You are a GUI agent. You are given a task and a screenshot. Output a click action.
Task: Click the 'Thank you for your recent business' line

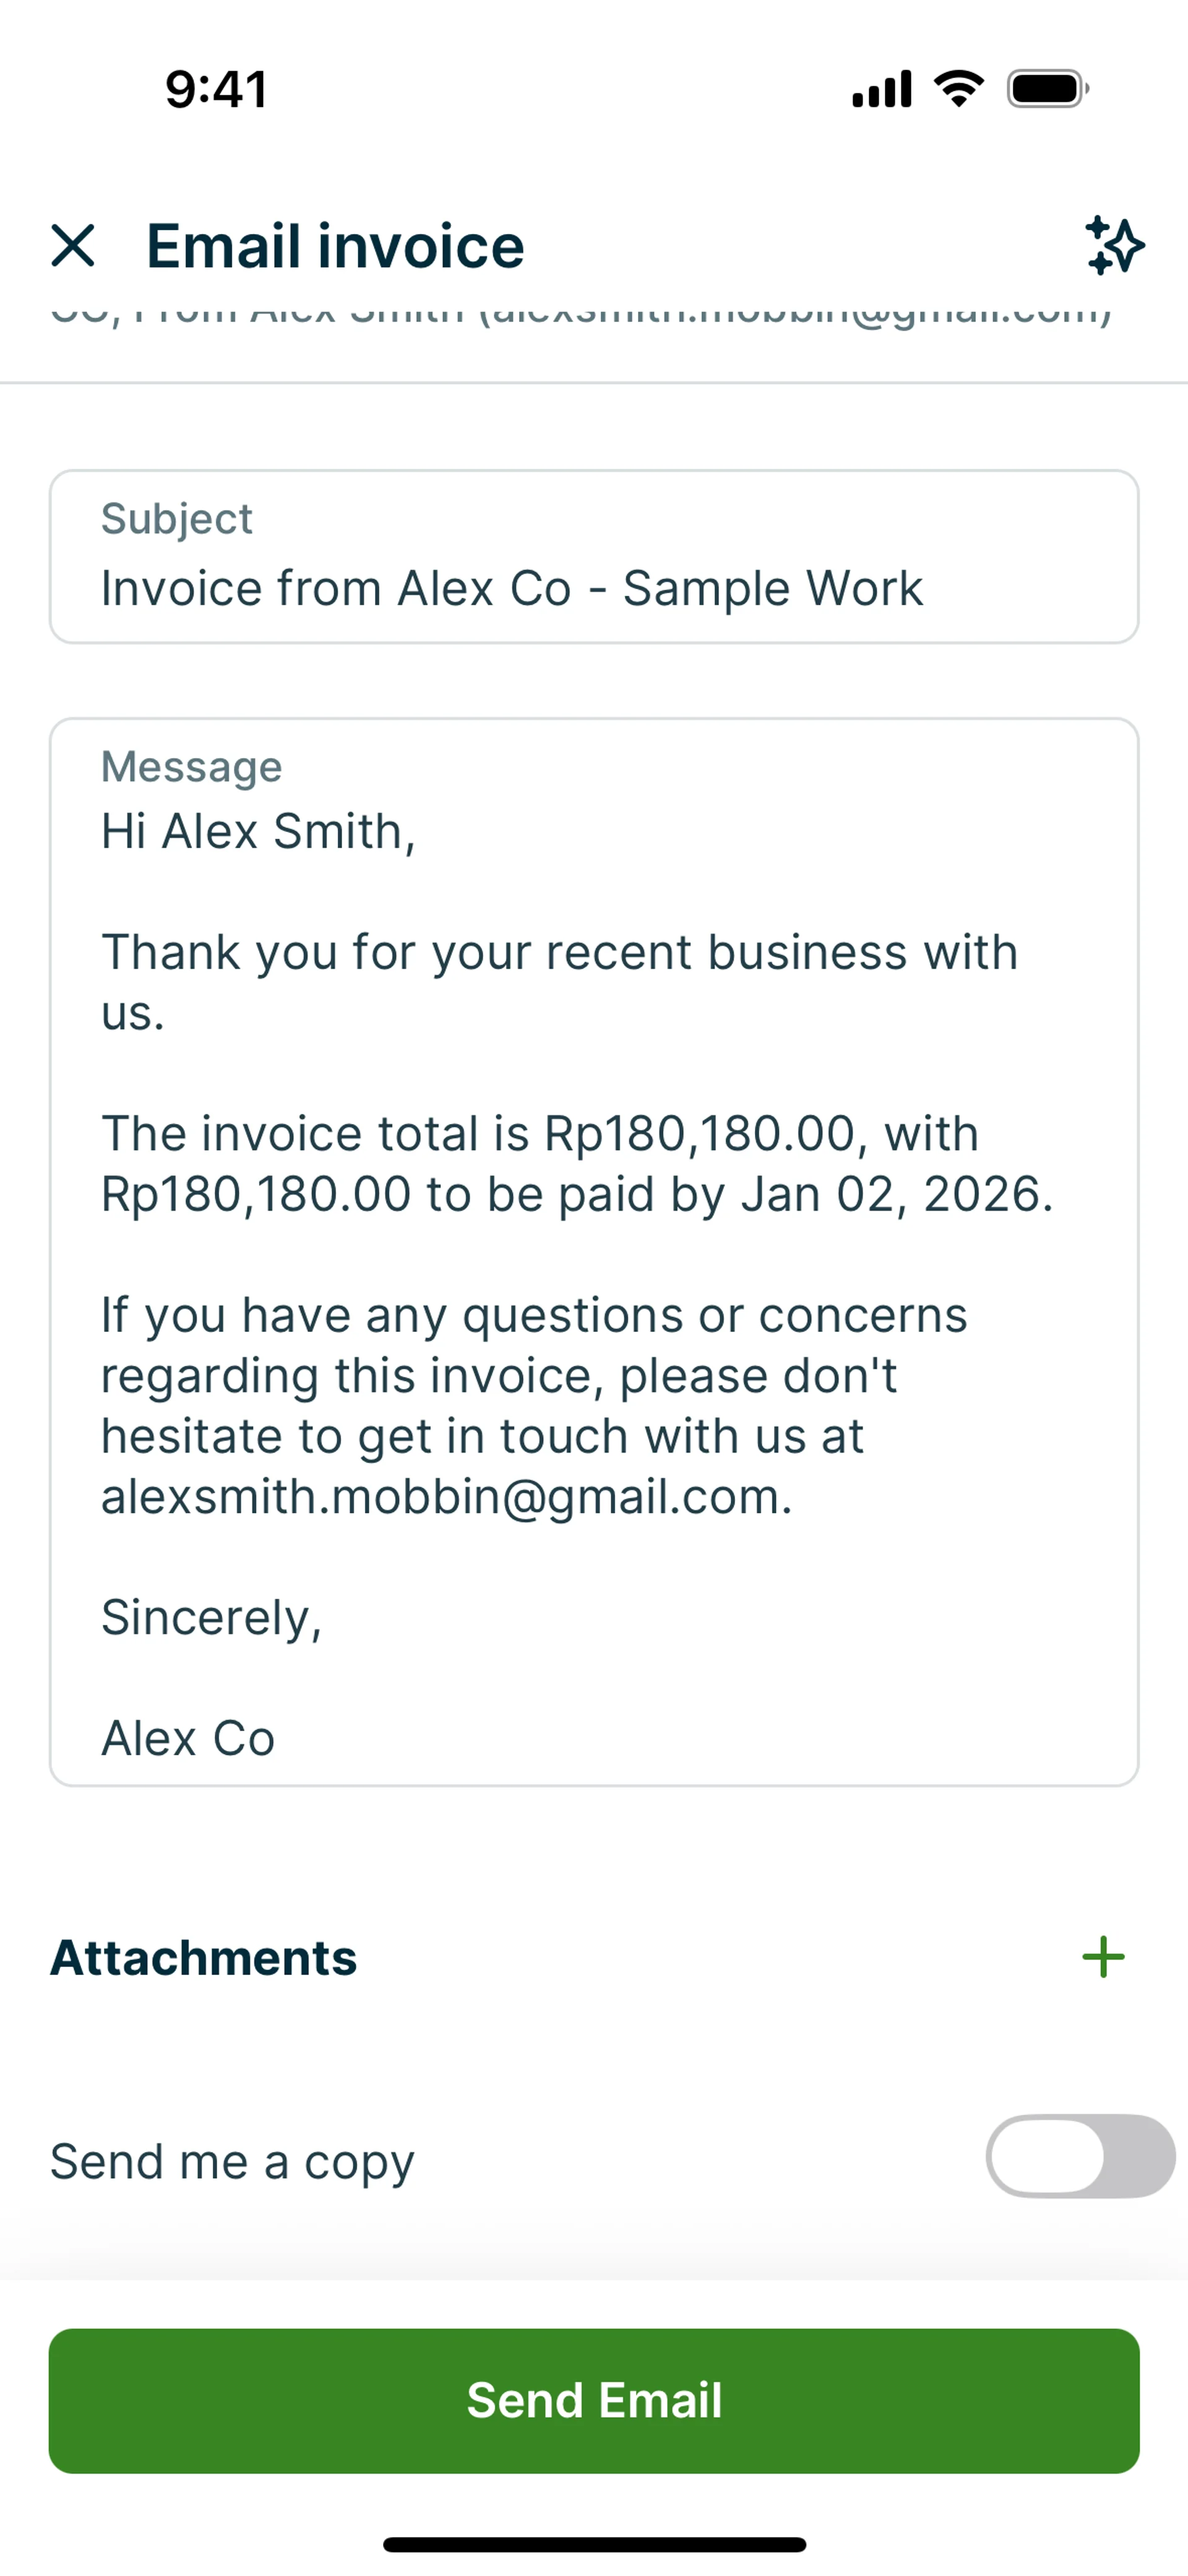point(559,952)
